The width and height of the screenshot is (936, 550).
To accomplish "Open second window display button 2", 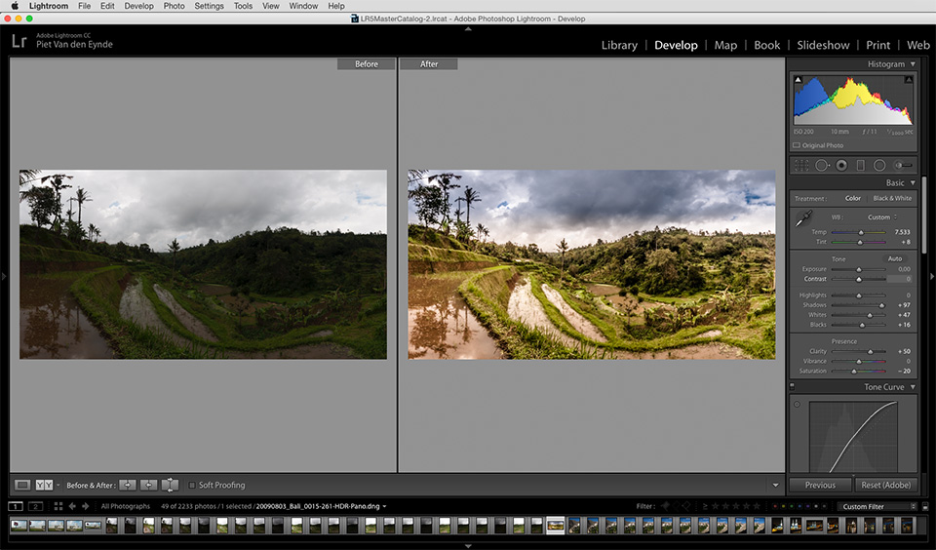I will [x=35, y=506].
